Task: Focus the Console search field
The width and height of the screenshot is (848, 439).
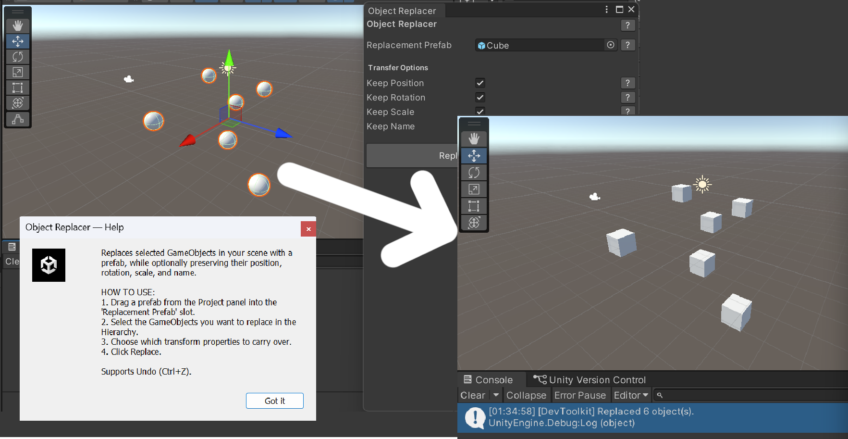Action: coord(750,395)
